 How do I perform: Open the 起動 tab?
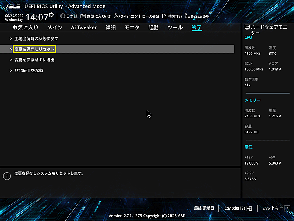154,28
